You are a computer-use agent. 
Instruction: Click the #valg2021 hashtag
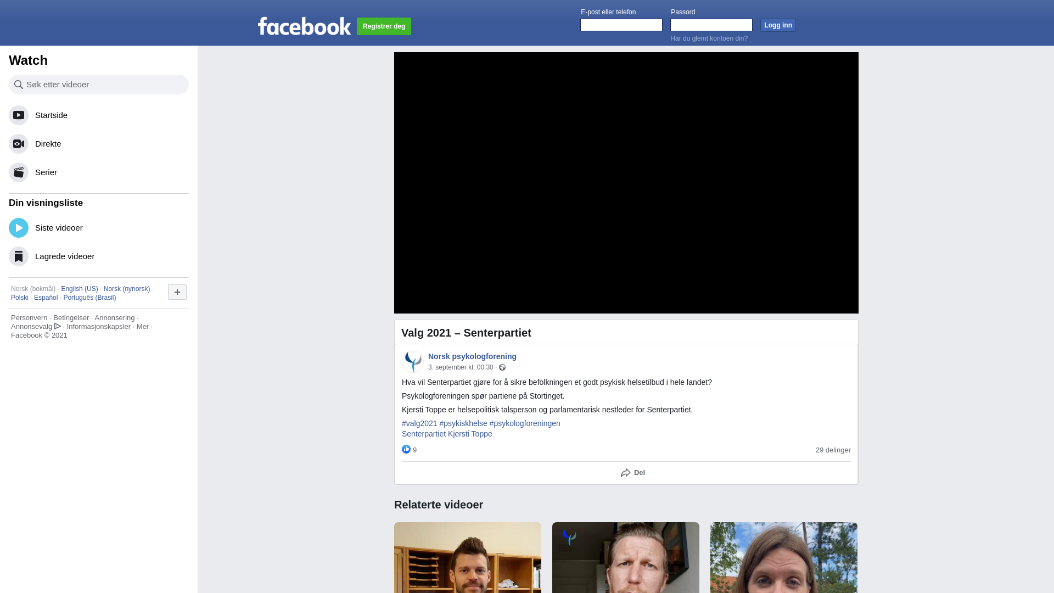point(419,423)
